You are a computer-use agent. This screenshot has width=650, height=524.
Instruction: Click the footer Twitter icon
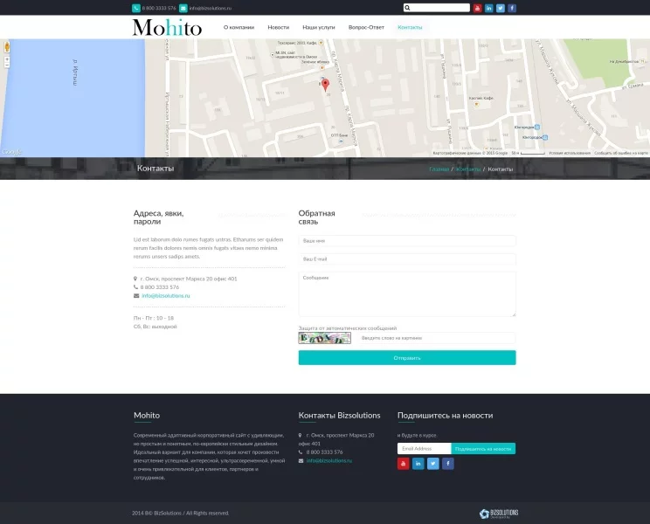point(433,464)
